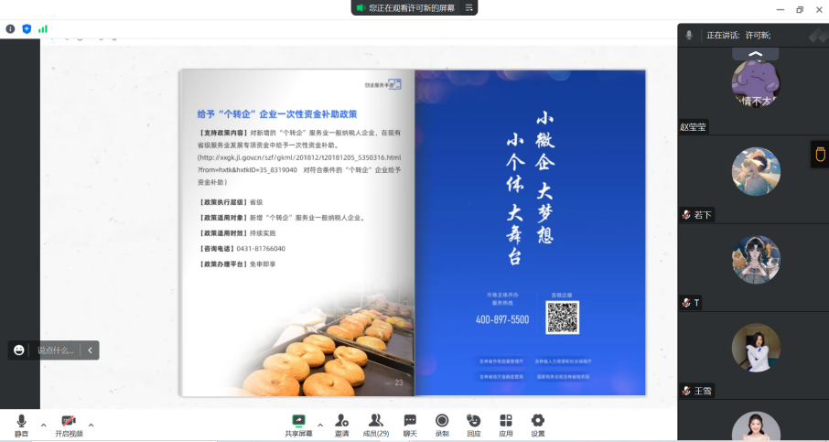Select participant 王雪's video thumbnail
The height and width of the screenshot is (442, 829).
[756, 348]
